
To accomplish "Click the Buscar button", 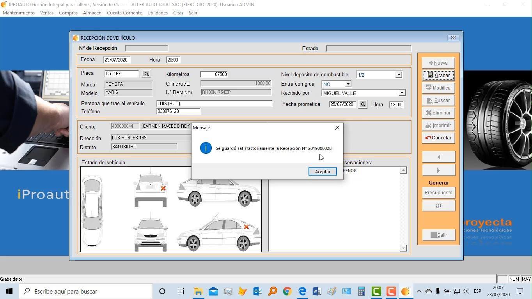I will (438, 100).
